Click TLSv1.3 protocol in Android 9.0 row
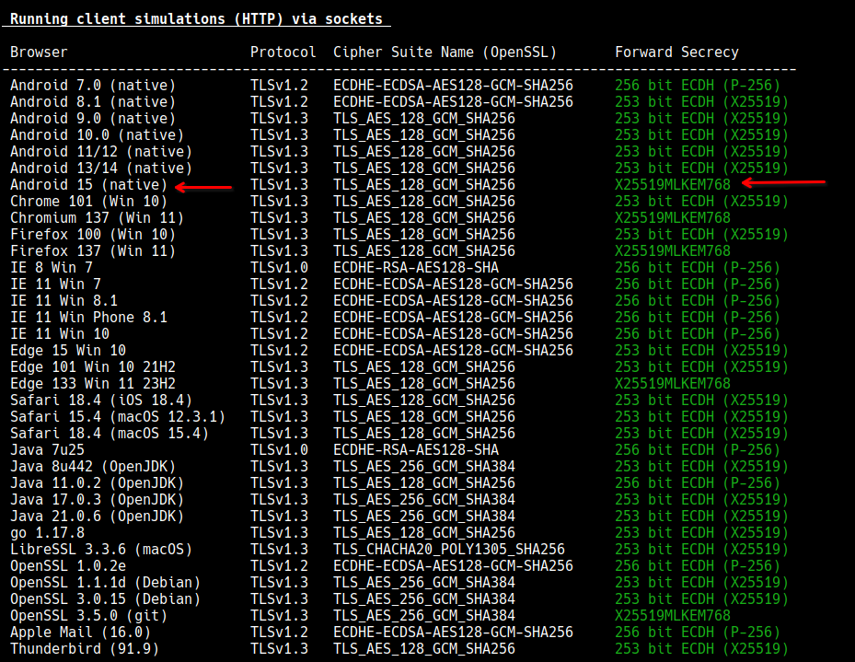This screenshot has height=662, width=855. (279, 119)
